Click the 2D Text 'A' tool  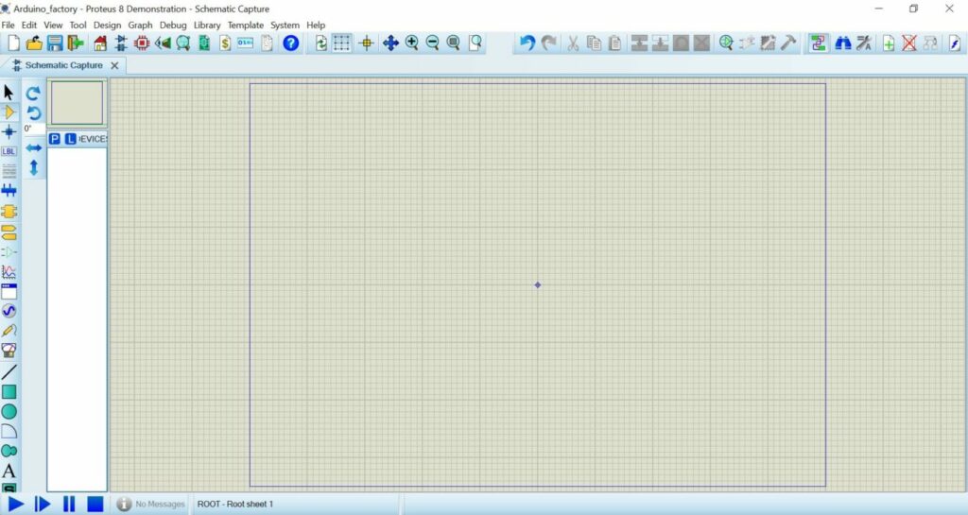pyautogui.click(x=9, y=471)
